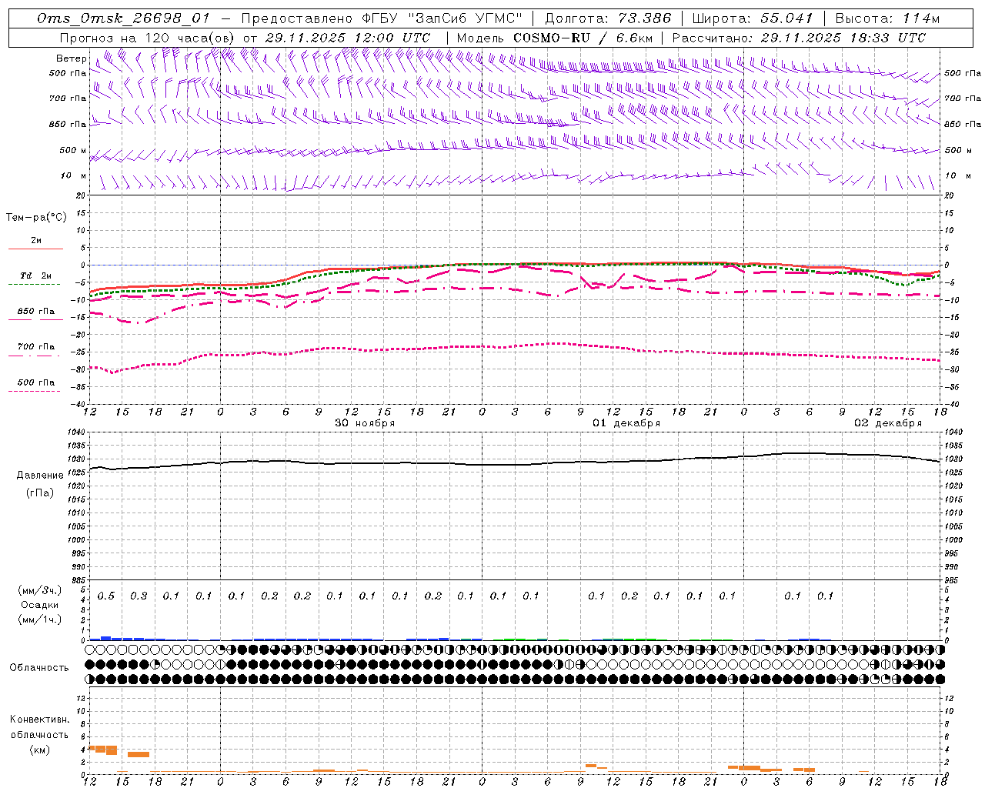Click the Облачность cloud cover label
985x788 pixels.
tap(39, 667)
